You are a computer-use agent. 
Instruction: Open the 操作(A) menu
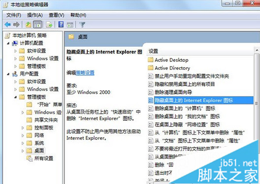click(35, 15)
